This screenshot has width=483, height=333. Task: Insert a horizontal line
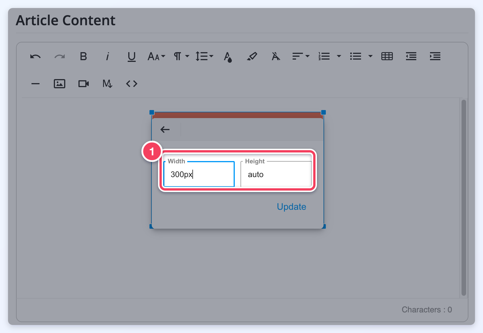(36, 84)
